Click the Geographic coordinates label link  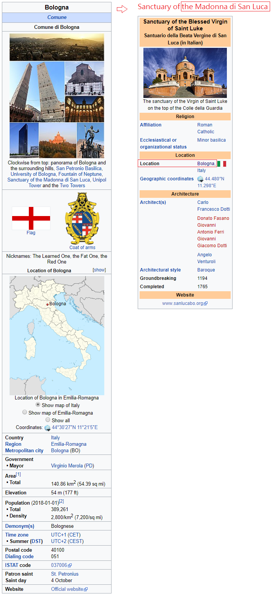[167, 179]
